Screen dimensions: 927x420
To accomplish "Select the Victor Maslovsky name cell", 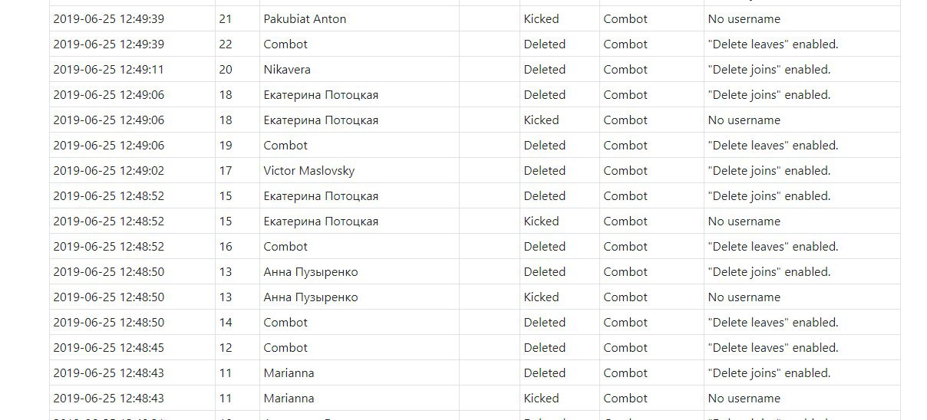I will click(359, 171).
